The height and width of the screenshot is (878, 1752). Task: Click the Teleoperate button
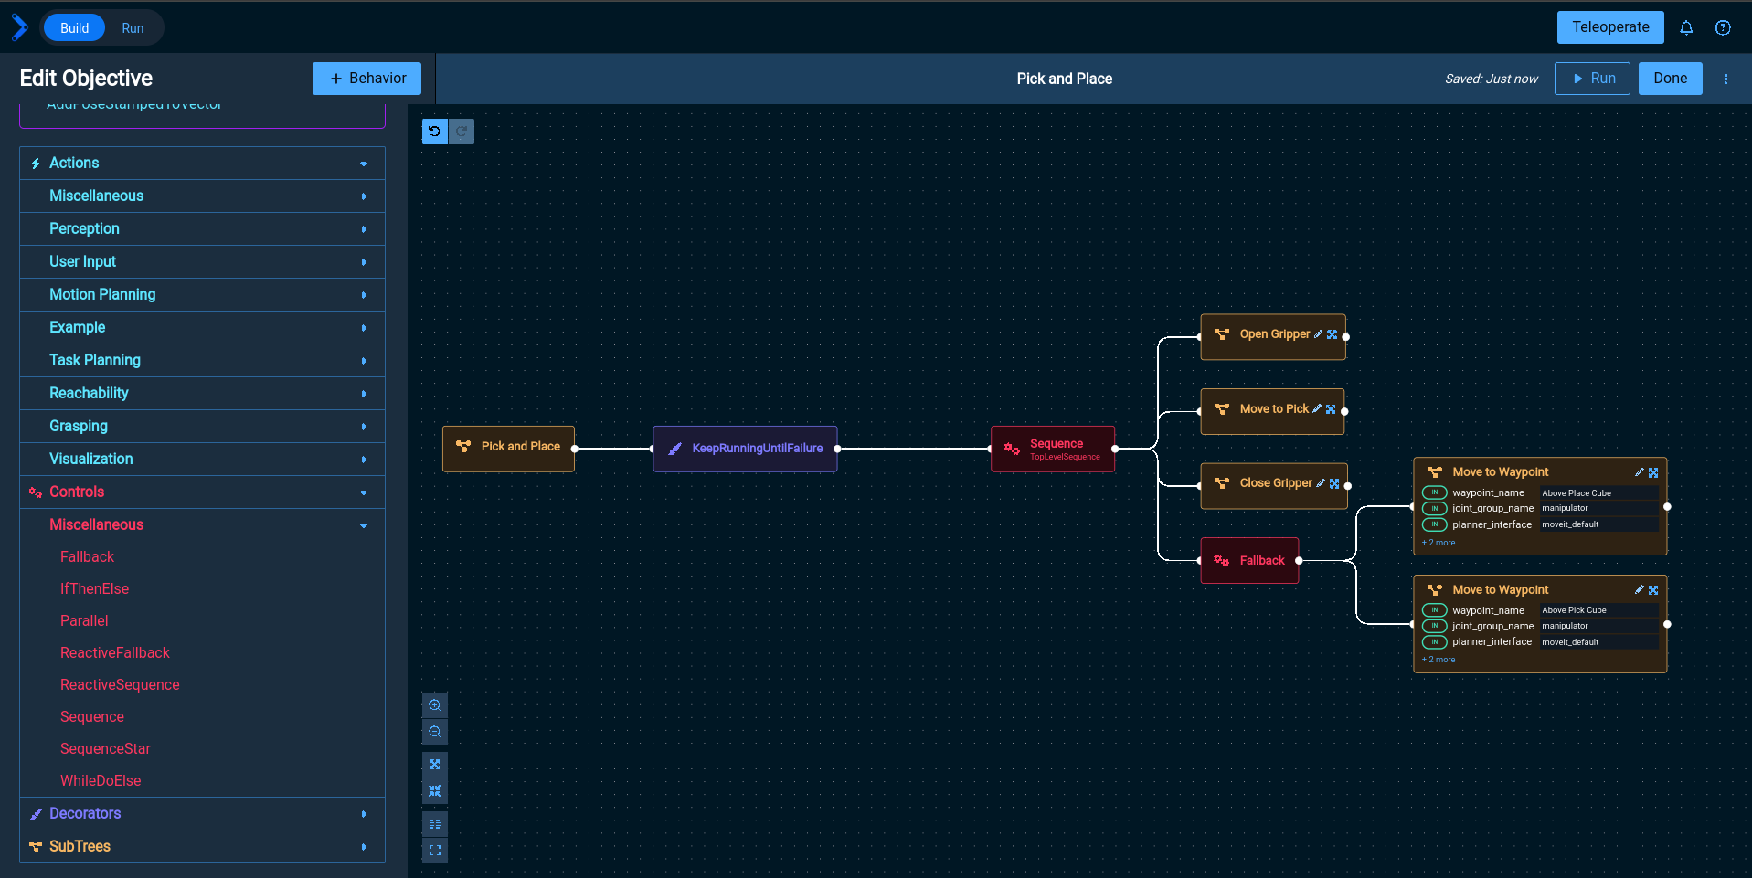1610,27
